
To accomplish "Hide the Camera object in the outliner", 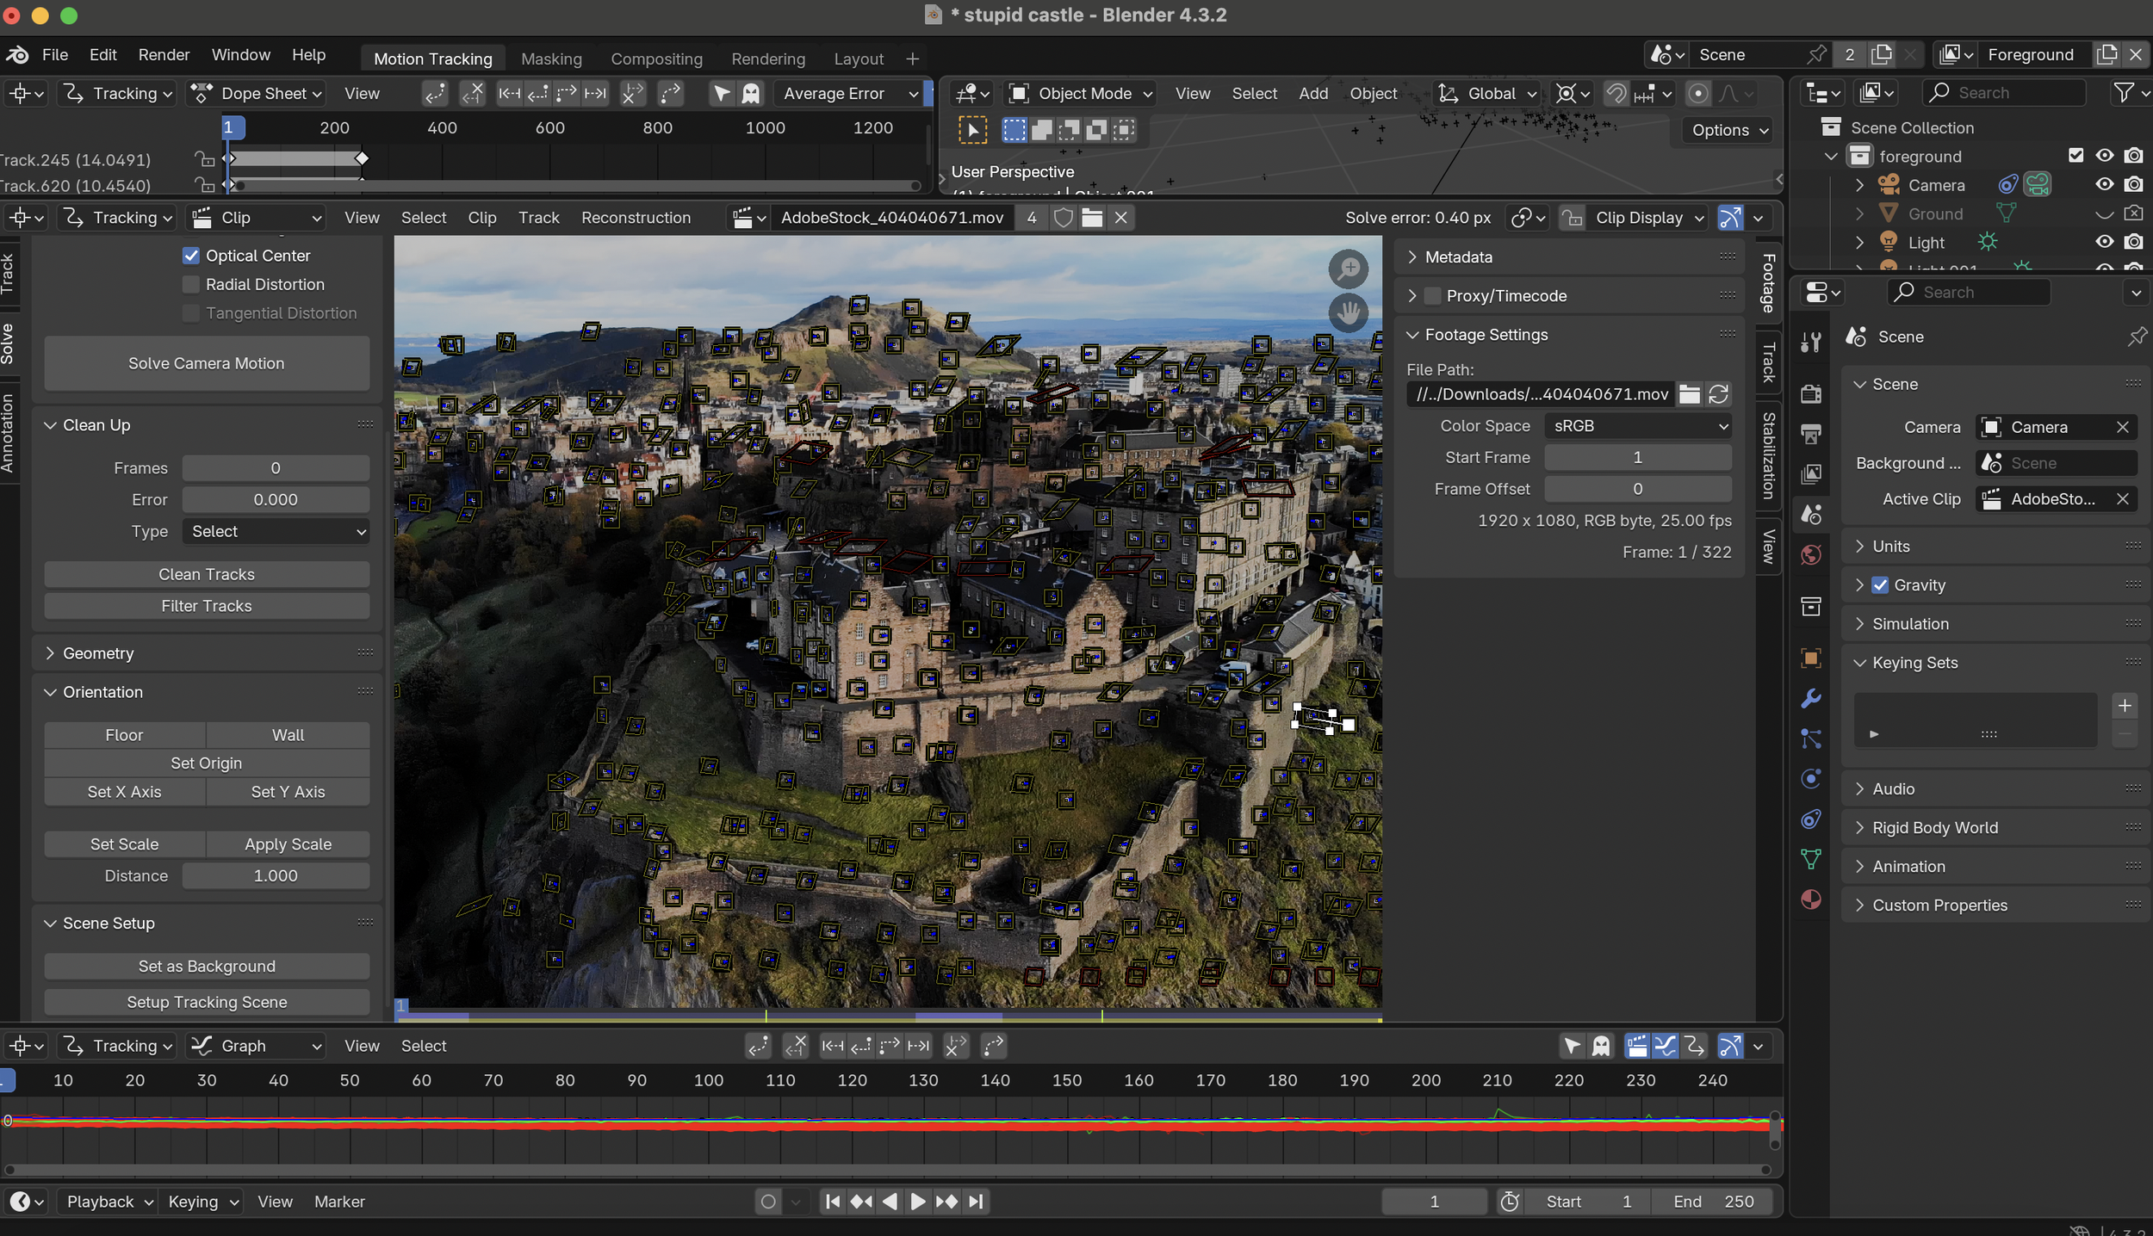I will [2104, 185].
